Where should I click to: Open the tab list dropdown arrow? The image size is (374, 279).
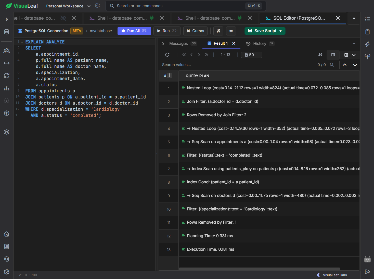[x=354, y=18]
